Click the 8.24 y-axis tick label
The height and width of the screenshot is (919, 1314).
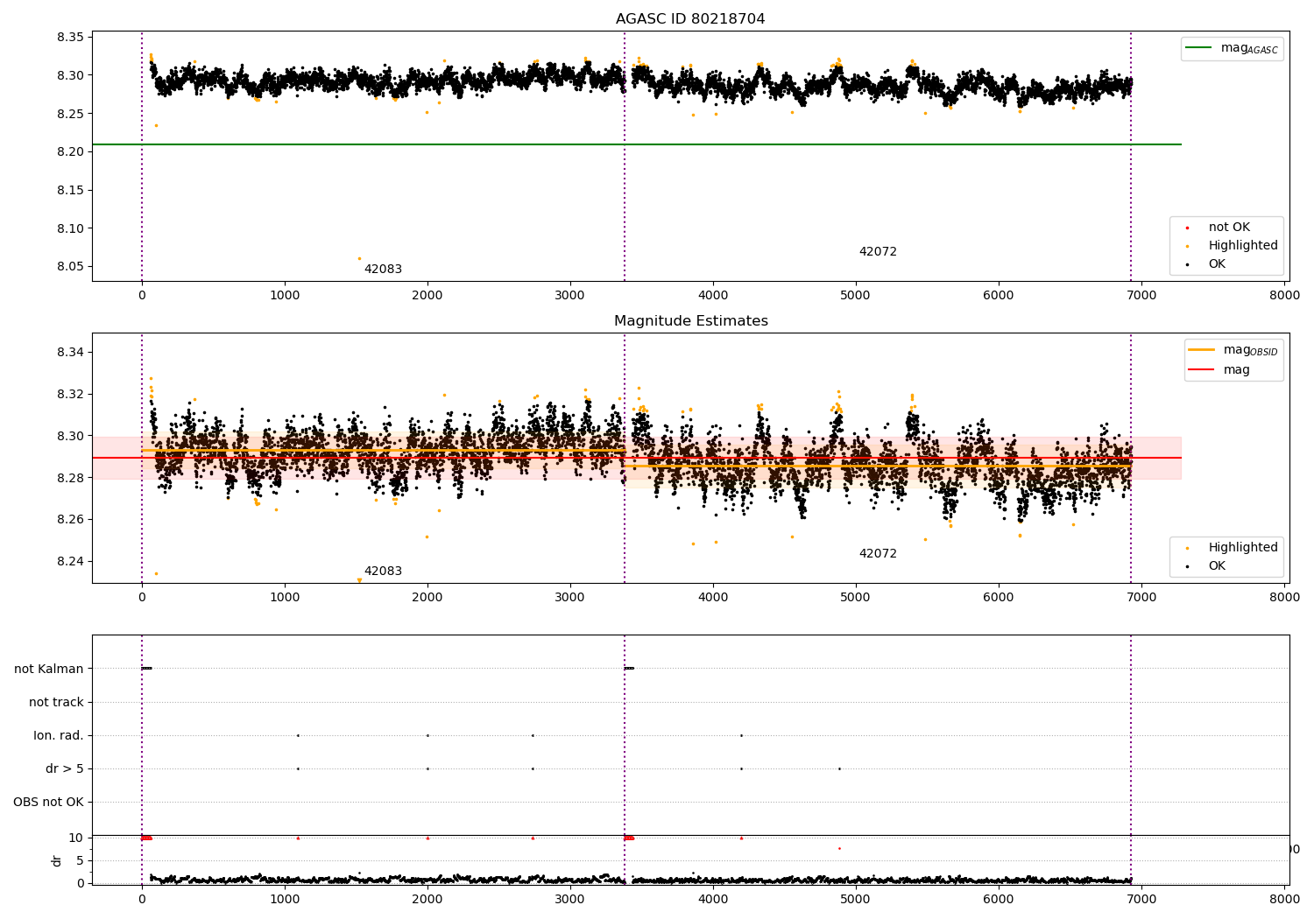point(71,562)
